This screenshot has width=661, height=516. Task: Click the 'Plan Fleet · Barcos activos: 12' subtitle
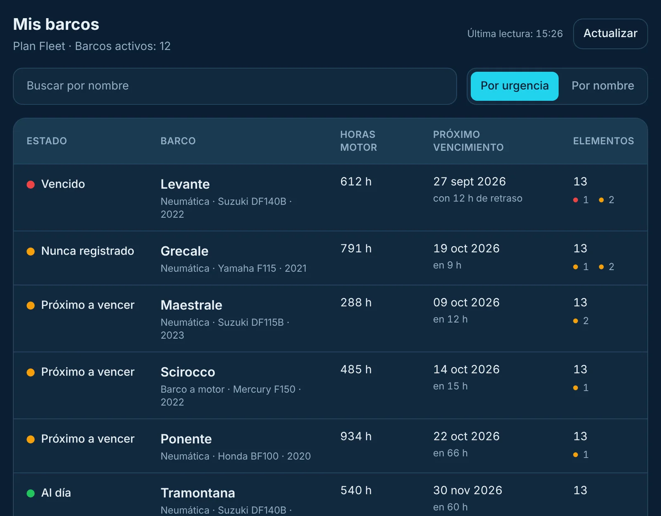pyautogui.click(x=92, y=46)
